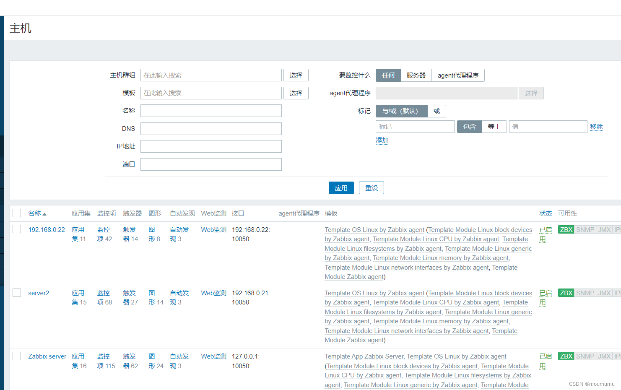
Task: Open 应用集 16 for Zabbix server
Action: (78, 361)
